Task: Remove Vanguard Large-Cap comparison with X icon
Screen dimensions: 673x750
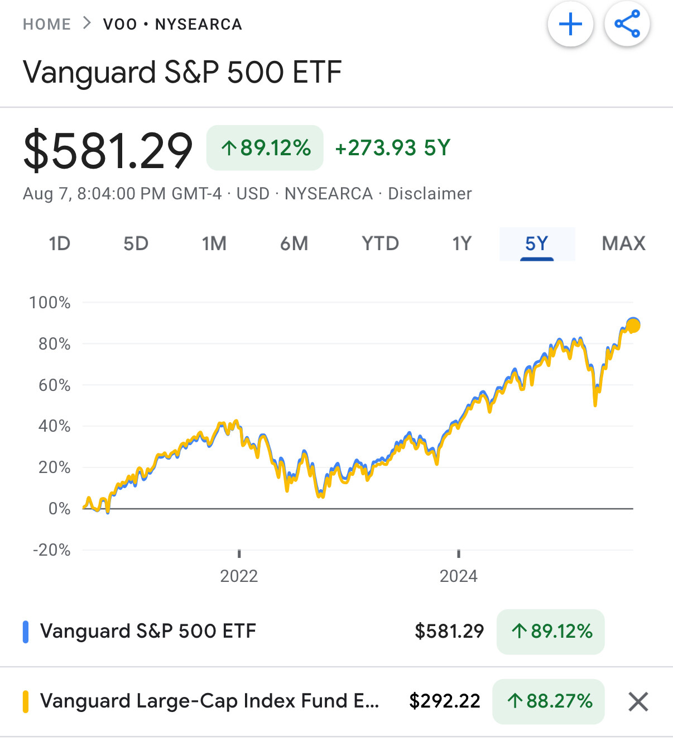Action: [638, 701]
